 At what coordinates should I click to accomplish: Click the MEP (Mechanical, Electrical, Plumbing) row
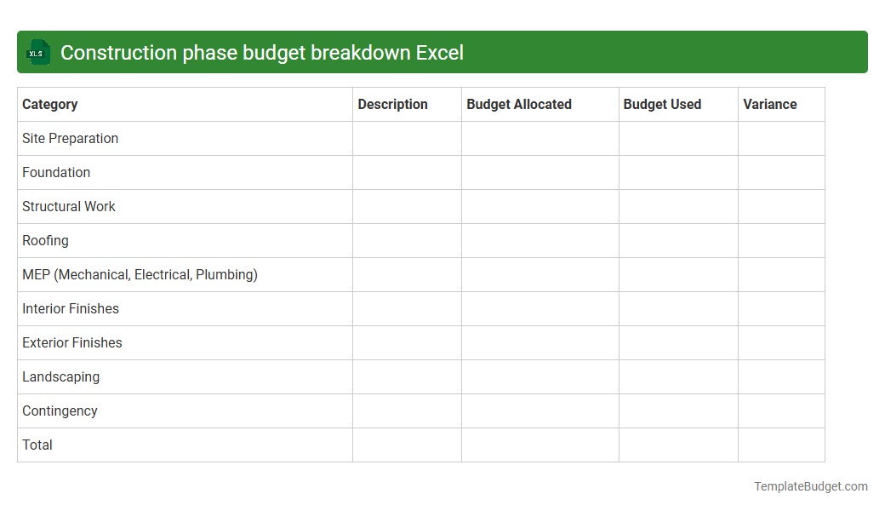(140, 274)
